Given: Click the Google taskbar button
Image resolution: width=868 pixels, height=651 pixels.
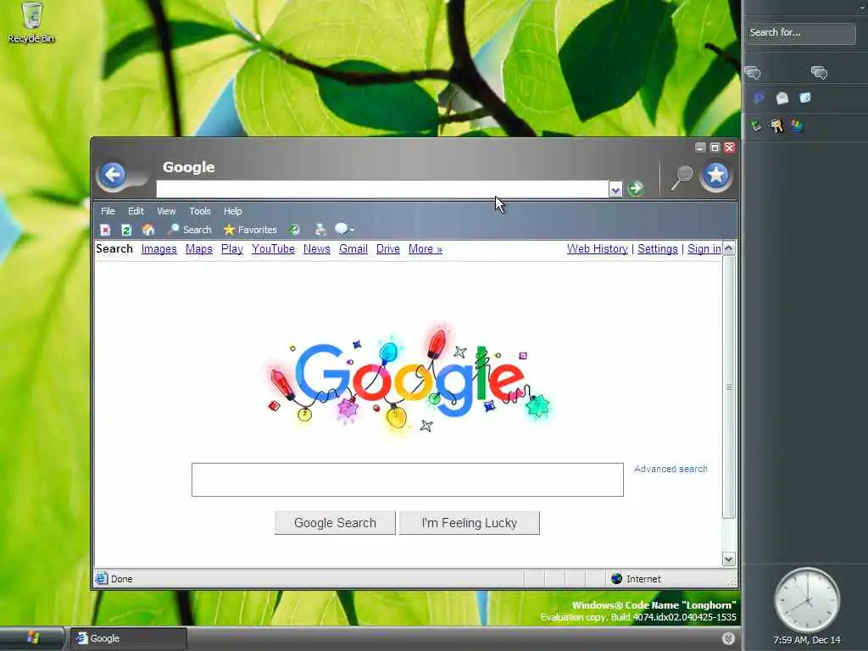Looking at the screenshot, I should (129, 638).
